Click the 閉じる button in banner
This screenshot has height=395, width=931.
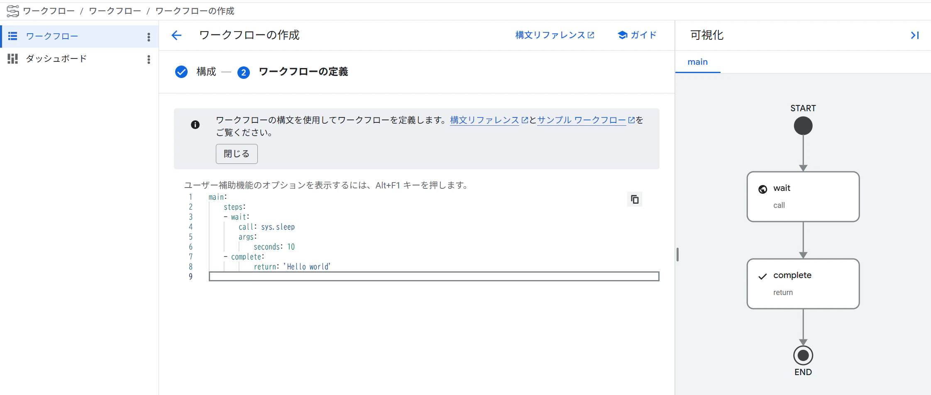[x=237, y=154]
